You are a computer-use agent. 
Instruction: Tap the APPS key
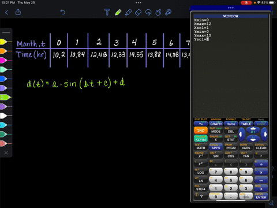(x=216, y=148)
